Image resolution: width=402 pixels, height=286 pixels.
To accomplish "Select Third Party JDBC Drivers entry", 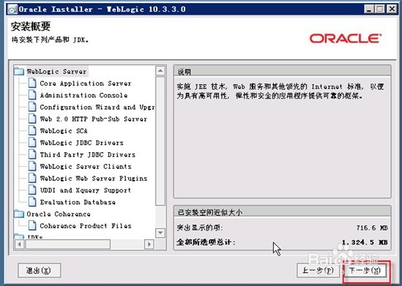I will (x=87, y=154).
